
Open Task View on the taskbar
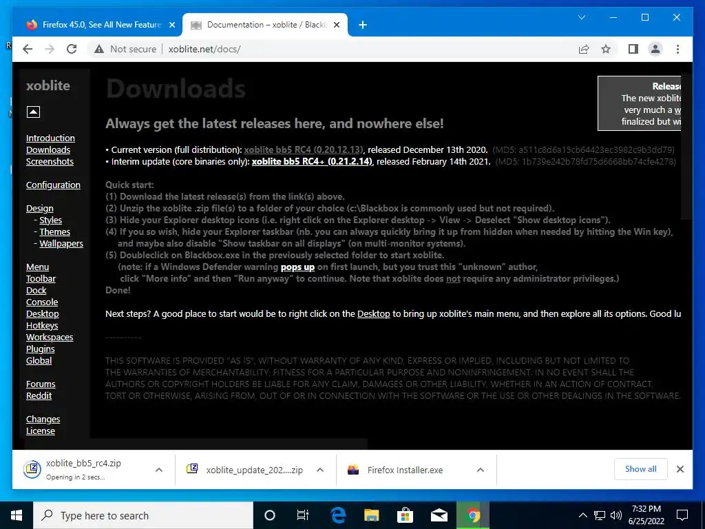[x=303, y=515]
